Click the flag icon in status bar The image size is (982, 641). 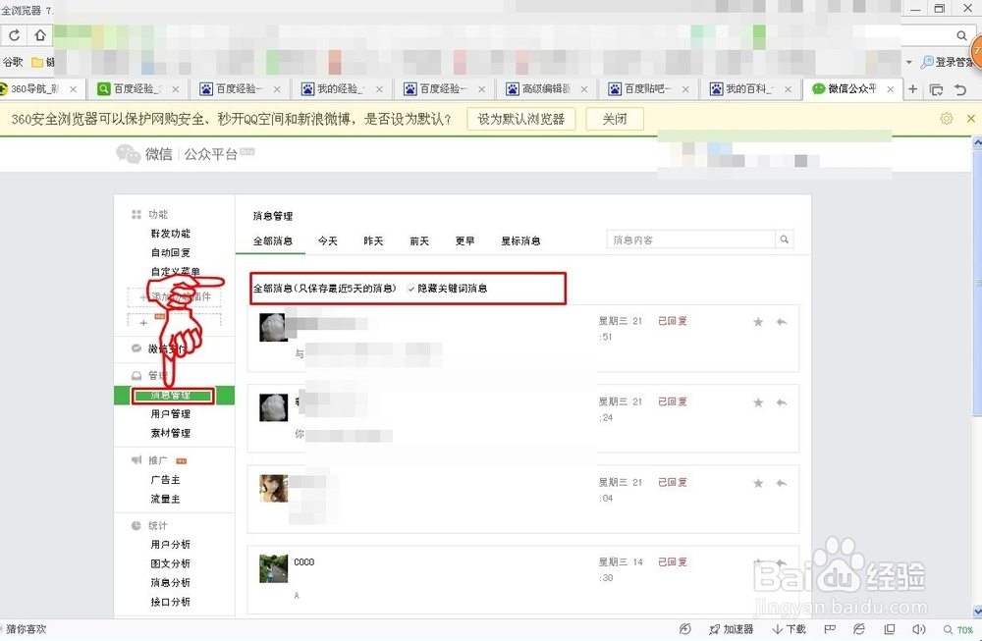pyautogui.click(x=830, y=629)
